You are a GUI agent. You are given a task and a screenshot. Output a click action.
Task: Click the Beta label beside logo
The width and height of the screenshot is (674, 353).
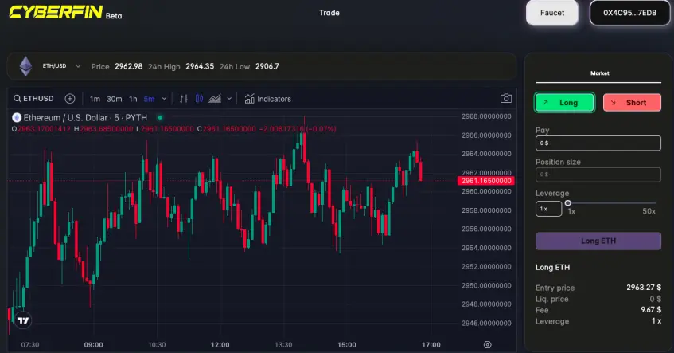pos(114,16)
